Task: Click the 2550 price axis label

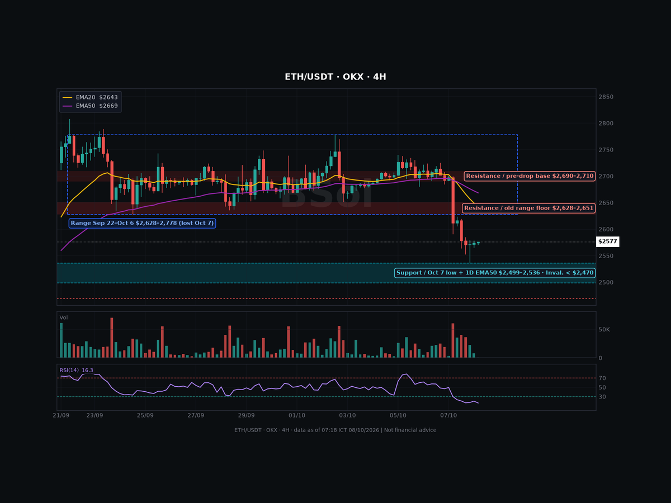Action: tap(606, 256)
